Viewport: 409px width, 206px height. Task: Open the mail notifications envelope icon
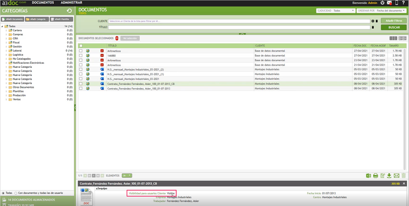coord(389,3)
